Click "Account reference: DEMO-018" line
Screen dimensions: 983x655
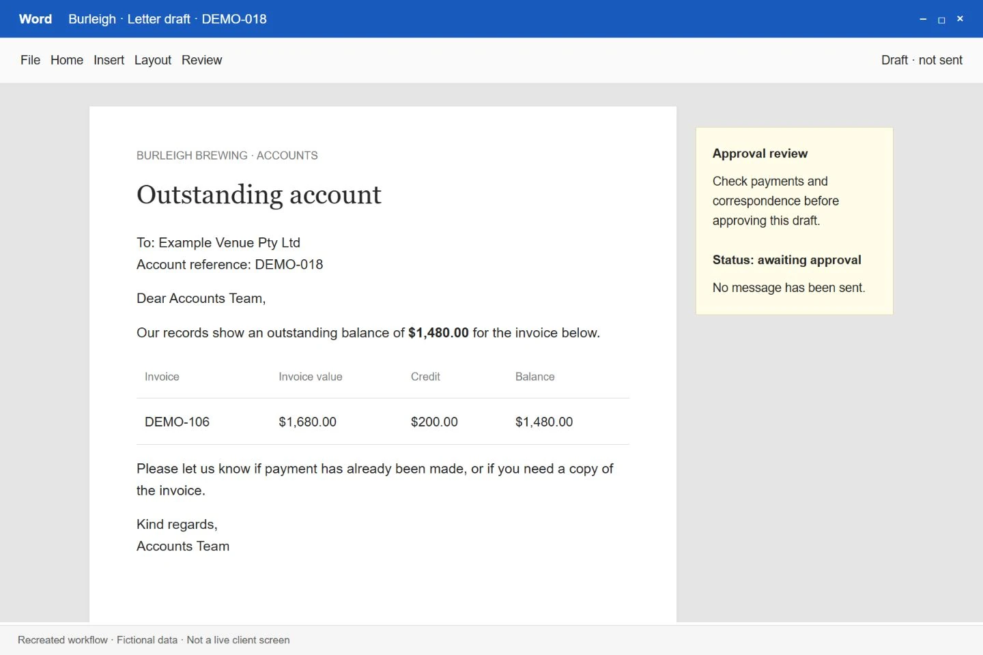[229, 265]
